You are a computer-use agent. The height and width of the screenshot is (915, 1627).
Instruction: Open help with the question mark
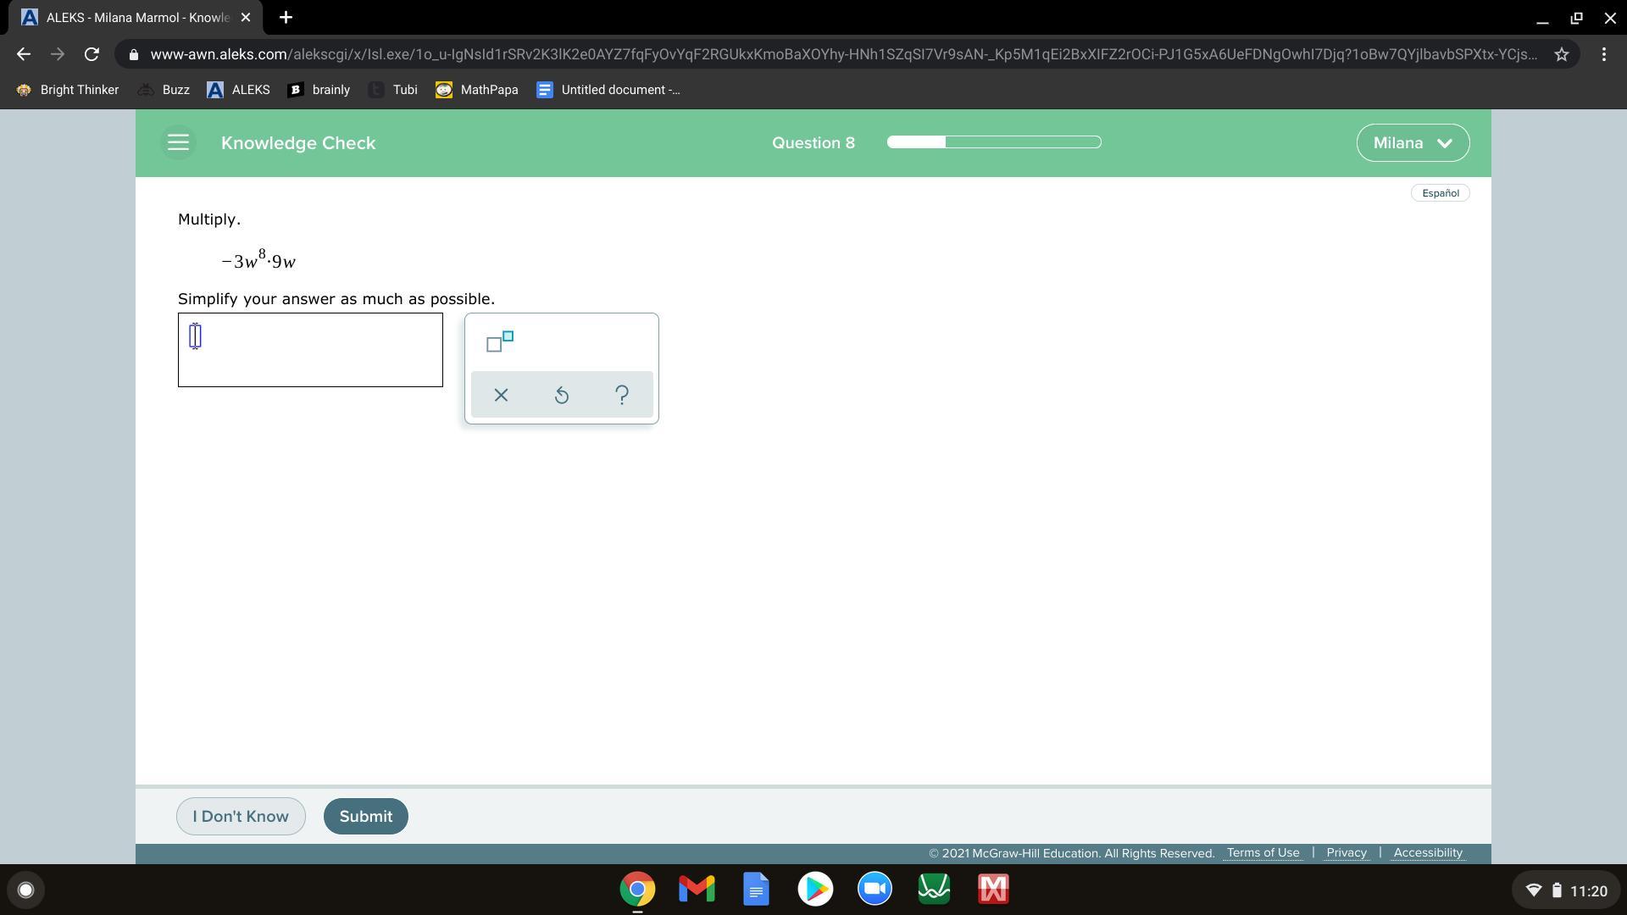click(621, 395)
